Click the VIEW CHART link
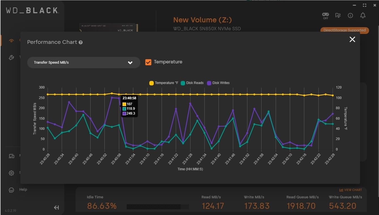Viewport: 379px width, 215px height. (351, 190)
